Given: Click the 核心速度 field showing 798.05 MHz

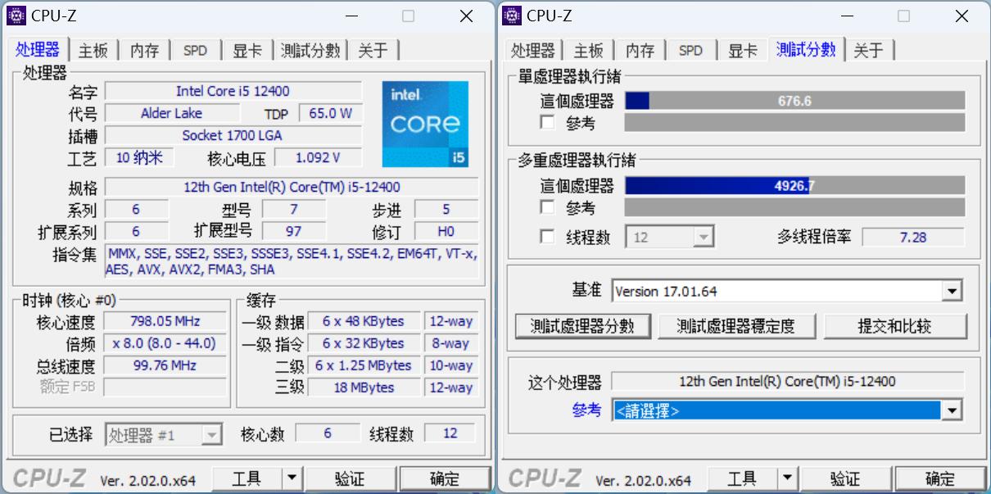Looking at the screenshot, I should [x=166, y=321].
